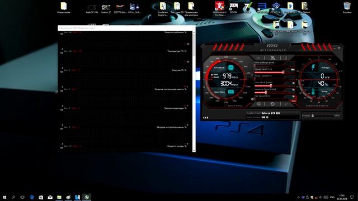Toggle Auto fan speed mode
The height and width of the screenshot is (201, 358).
pos(293,100)
